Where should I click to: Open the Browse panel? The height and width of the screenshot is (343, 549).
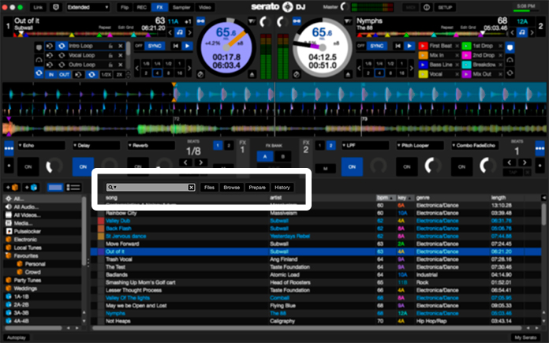[232, 188]
